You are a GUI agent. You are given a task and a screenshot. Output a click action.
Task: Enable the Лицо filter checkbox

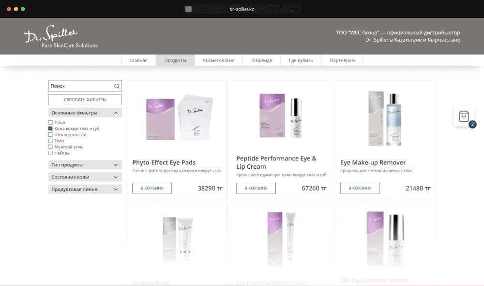click(x=51, y=122)
